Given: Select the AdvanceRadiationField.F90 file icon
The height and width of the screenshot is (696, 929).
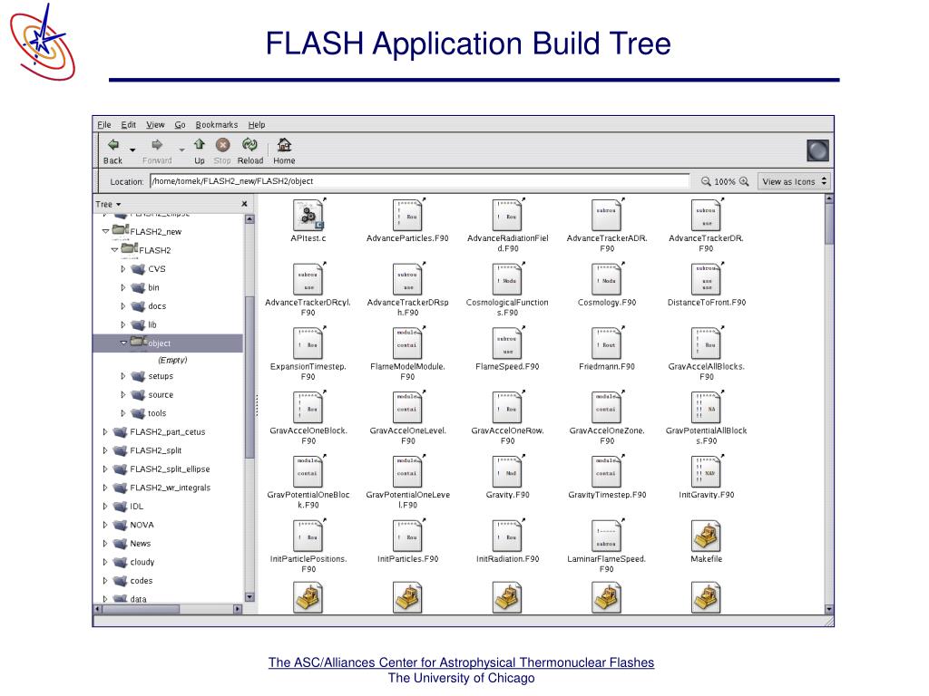Looking at the screenshot, I should coord(507,216).
